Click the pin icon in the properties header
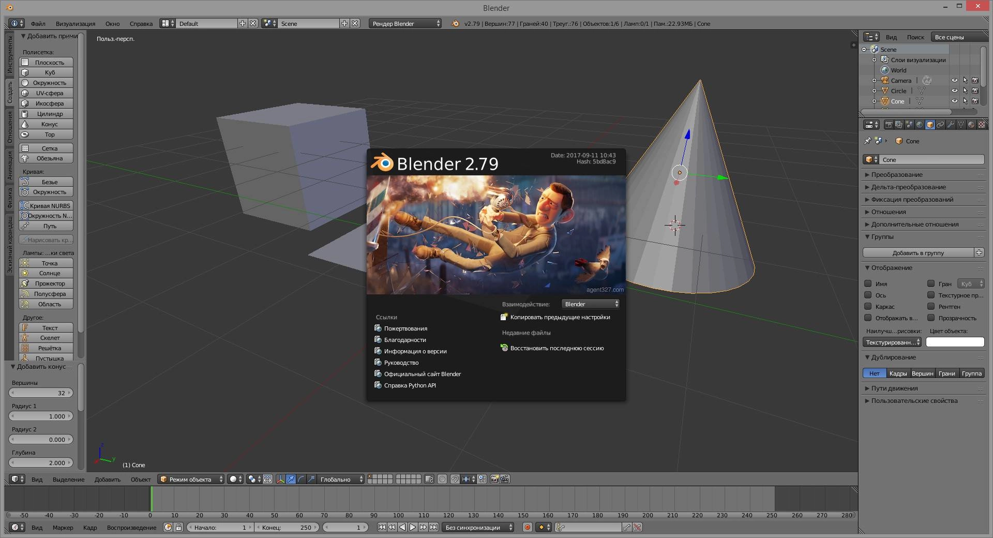 tap(867, 141)
